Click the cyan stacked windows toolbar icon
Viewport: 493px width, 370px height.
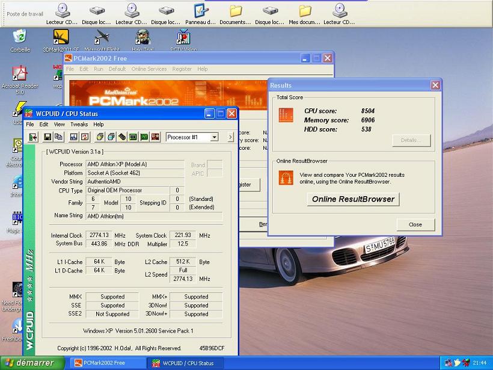click(111, 137)
